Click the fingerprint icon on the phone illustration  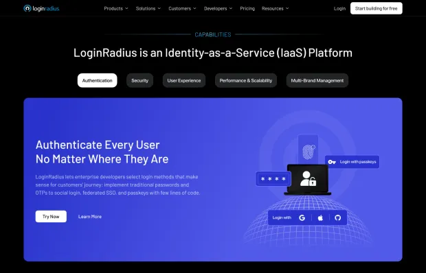[x=309, y=152]
